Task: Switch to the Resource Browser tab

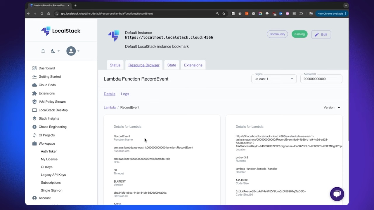Action: click(144, 65)
